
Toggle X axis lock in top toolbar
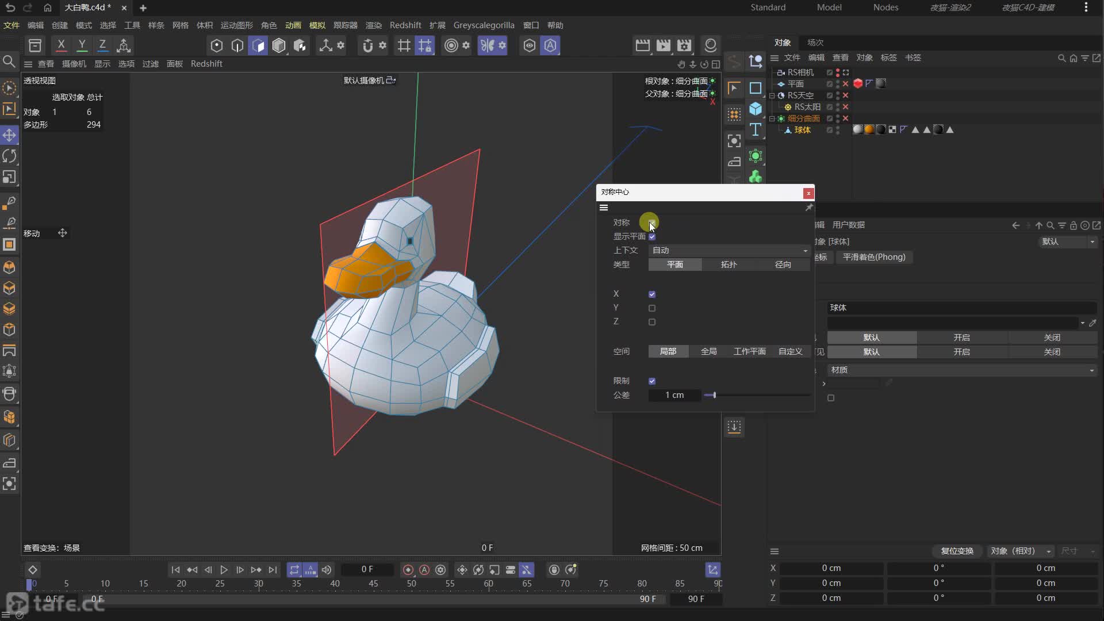(61, 45)
